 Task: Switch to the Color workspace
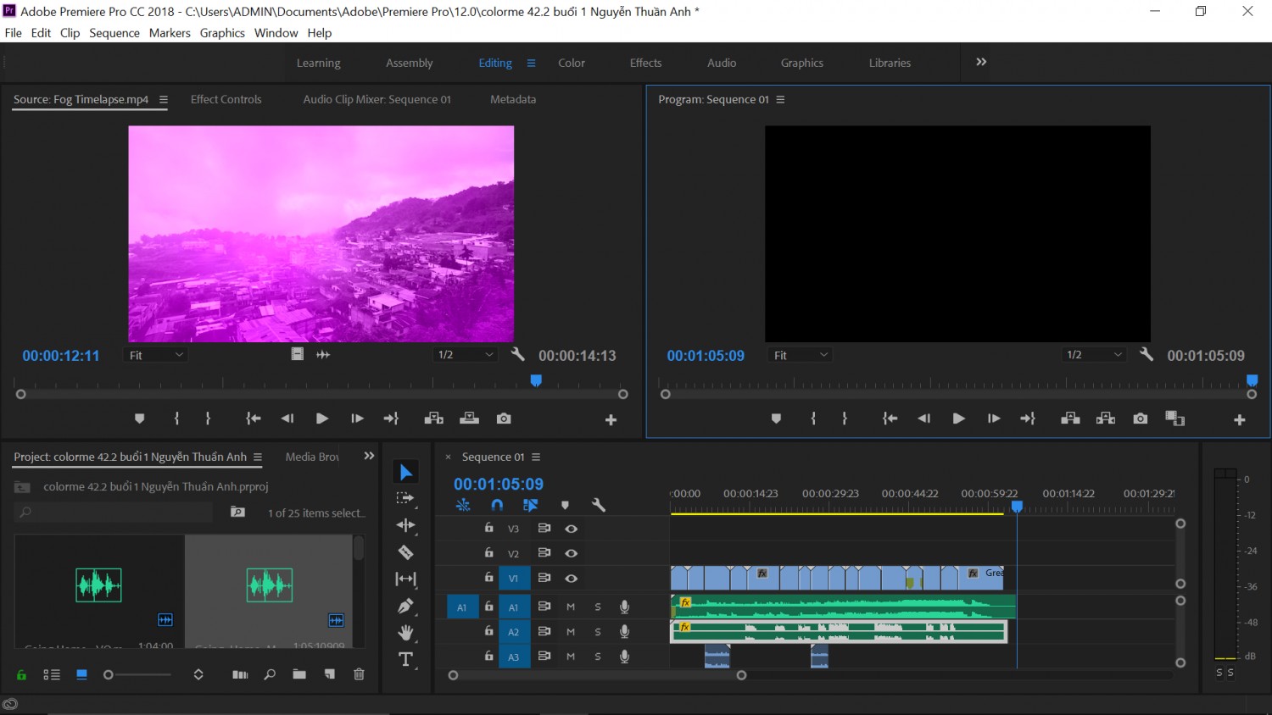572,63
